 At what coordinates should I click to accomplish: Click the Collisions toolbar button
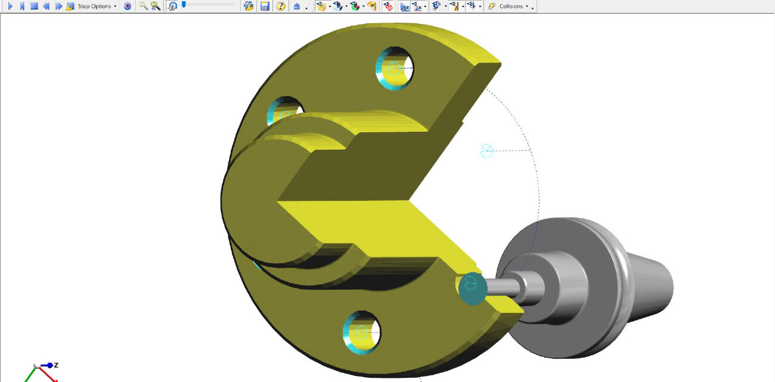[508, 6]
